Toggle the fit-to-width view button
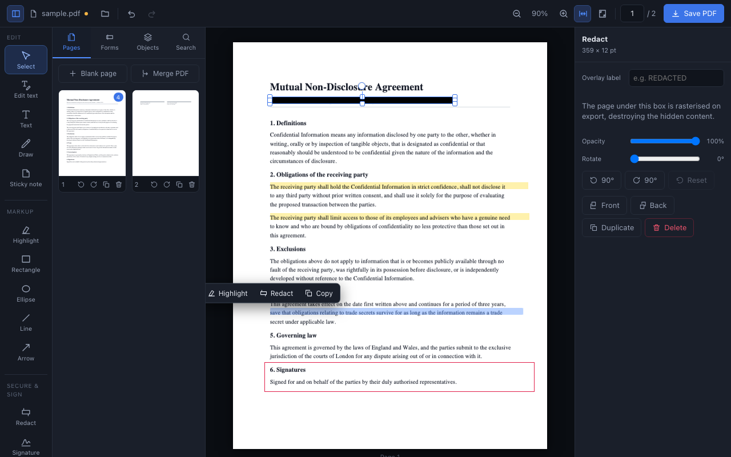 (583, 14)
